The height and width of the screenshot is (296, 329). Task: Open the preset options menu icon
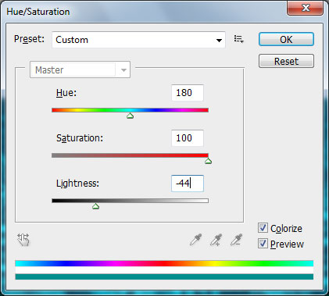tap(238, 39)
